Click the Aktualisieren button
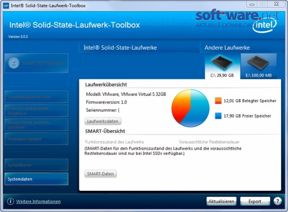The image size is (288, 212). click(221, 201)
